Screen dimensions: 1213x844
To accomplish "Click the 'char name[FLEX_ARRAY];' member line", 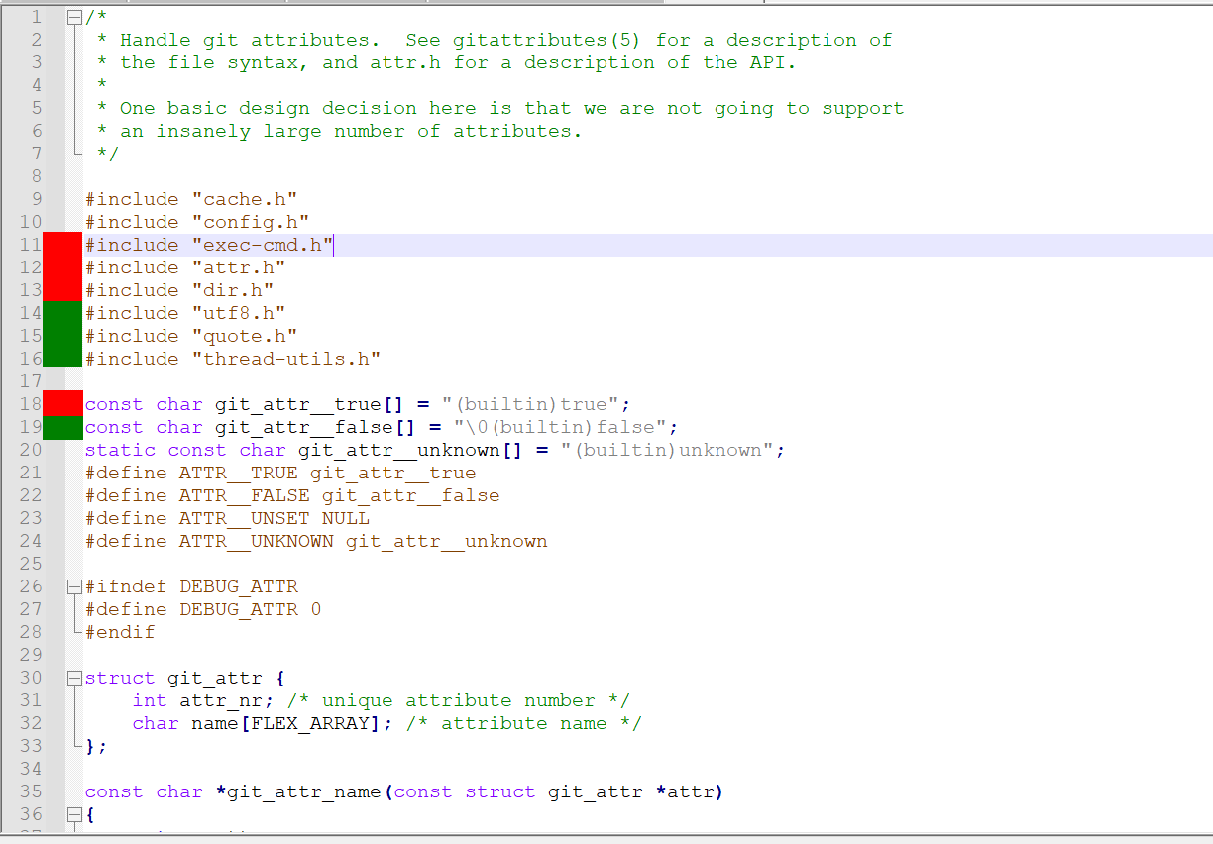I will click(387, 723).
